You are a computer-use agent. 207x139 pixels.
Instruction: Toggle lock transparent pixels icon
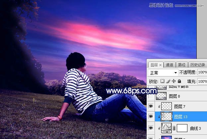pyautogui.click(x=162, y=81)
